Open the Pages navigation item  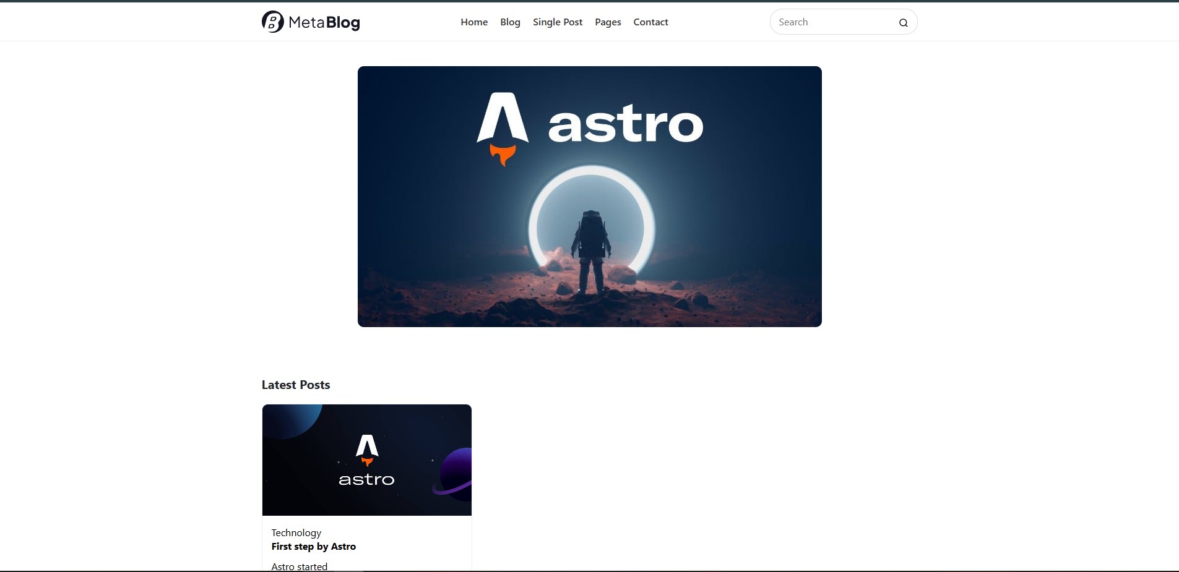pos(608,22)
